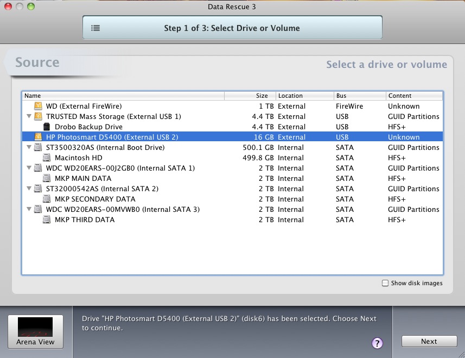
Task: Select the MKP THIRD DATA volume row
Action: (85, 219)
